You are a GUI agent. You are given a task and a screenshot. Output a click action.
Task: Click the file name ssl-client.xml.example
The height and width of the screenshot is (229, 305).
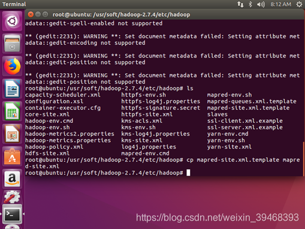coord(245,121)
